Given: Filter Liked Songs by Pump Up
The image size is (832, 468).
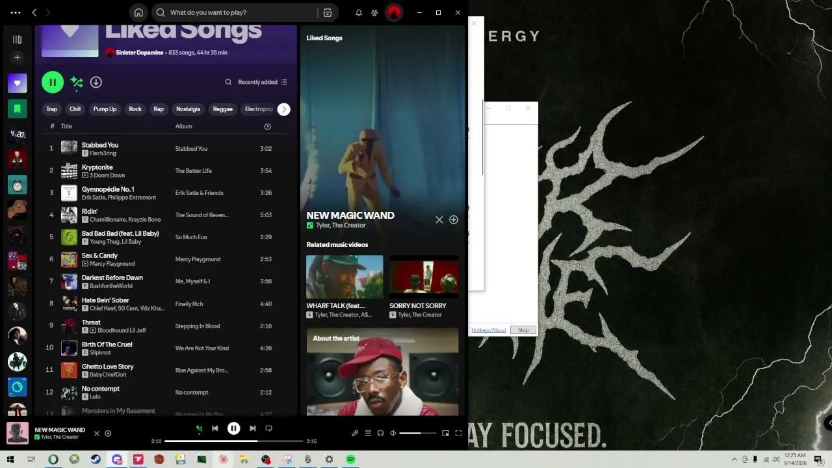Looking at the screenshot, I should pyautogui.click(x=105, y=109).
